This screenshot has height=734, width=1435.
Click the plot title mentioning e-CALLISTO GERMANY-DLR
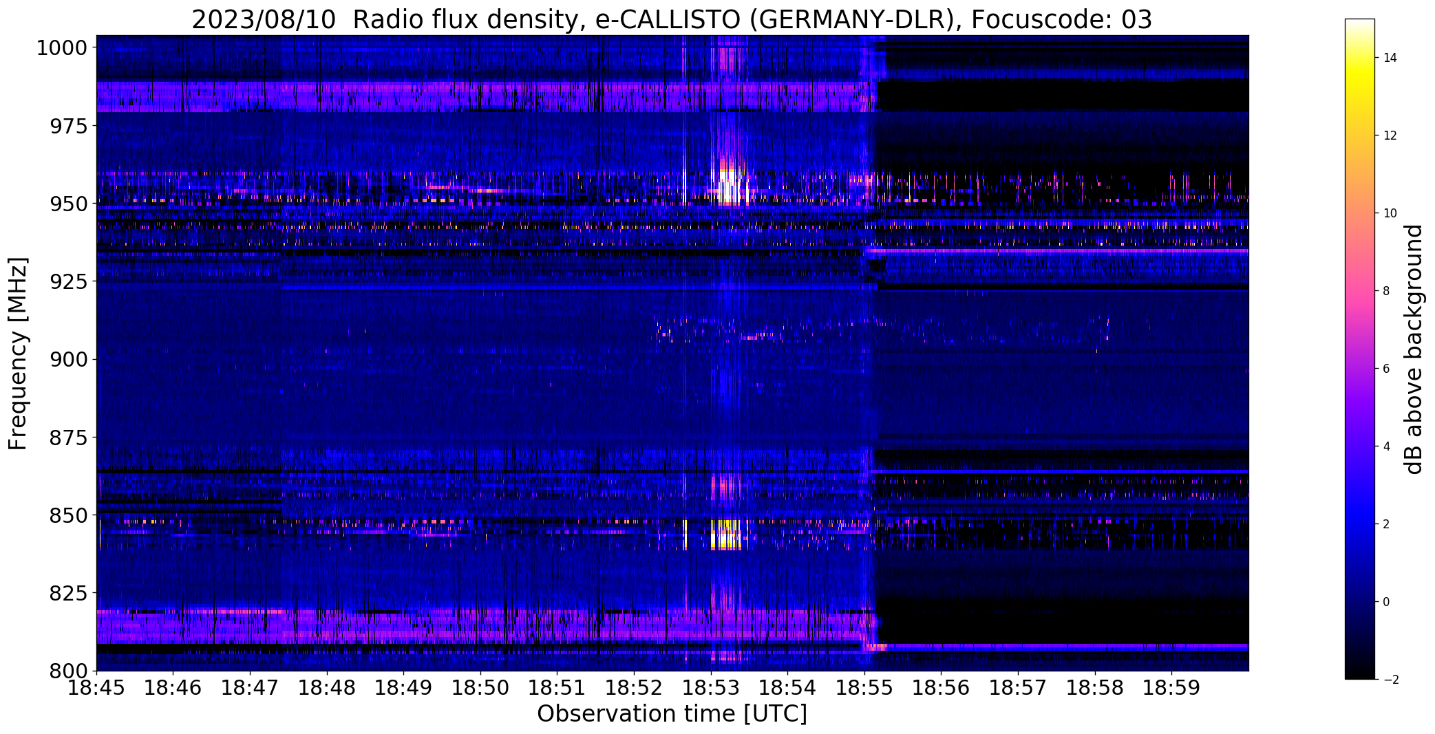point(672,19)
